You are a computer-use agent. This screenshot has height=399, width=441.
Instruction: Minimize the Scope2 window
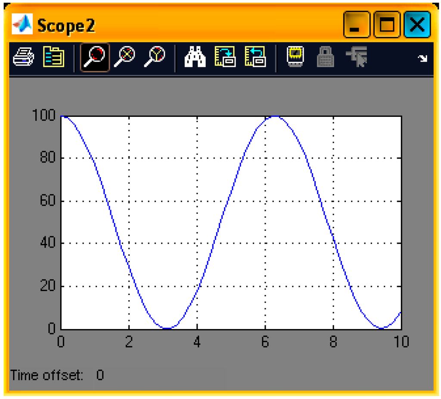[356, 25]
